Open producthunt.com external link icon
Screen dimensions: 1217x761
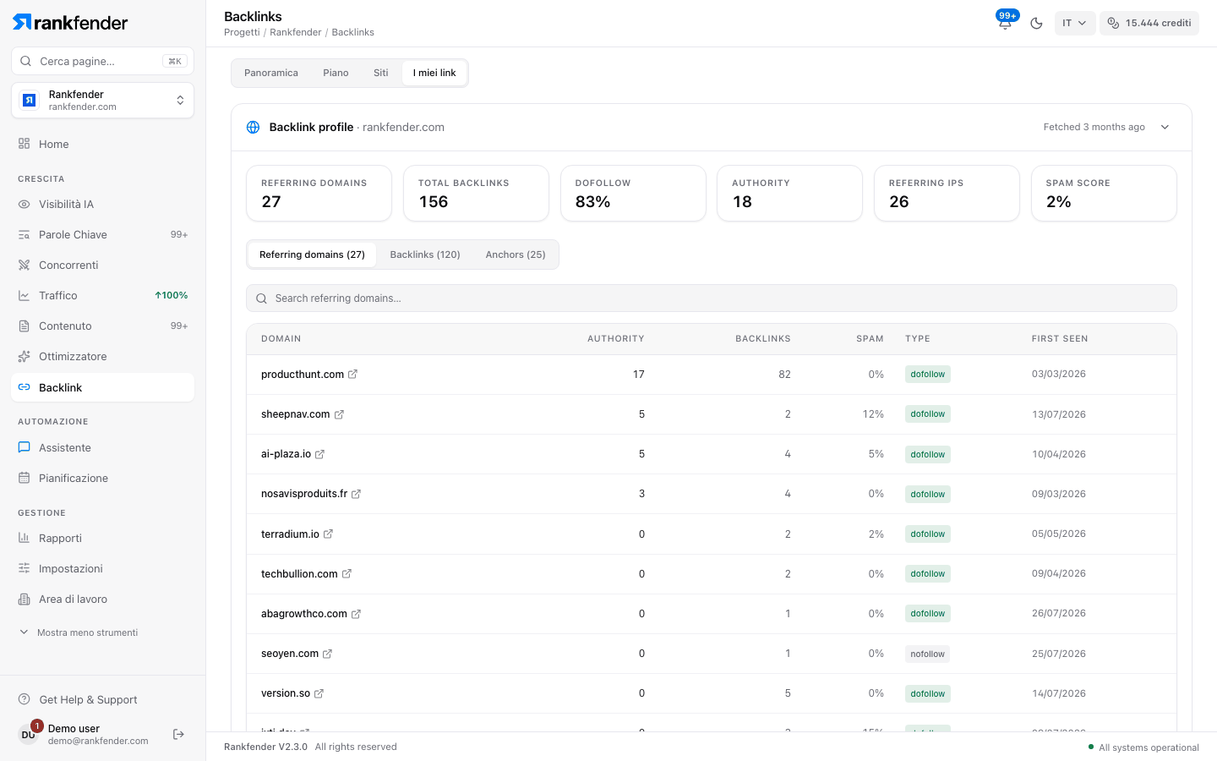(x=352, y=375)
